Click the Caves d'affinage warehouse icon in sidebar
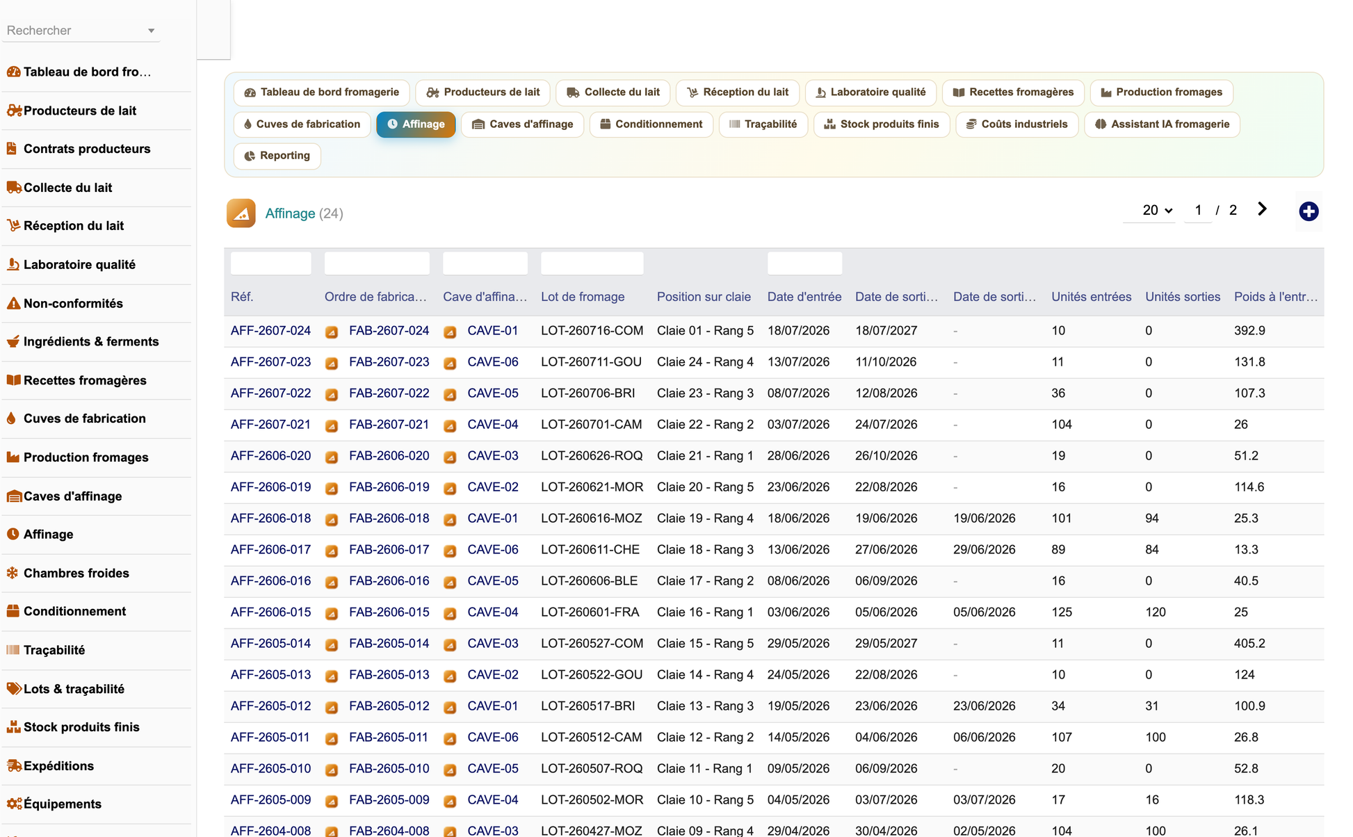1353x837 pixels. tap(13, 496)
